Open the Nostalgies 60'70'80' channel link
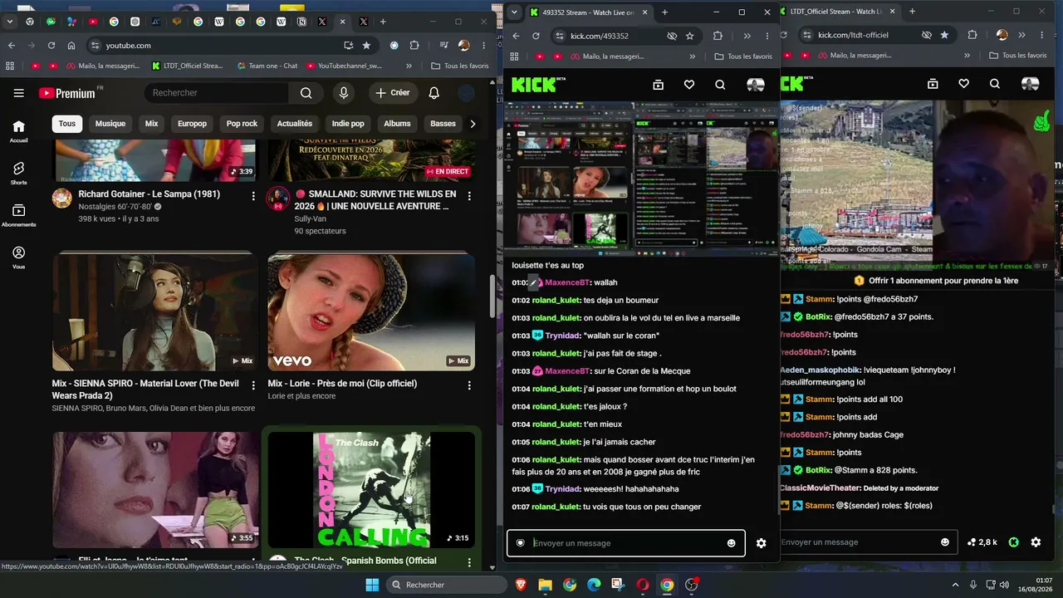The width and height of the screenshot is (1063, 598). coord(115,207)
